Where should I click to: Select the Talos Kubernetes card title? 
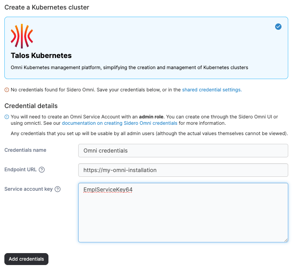tap(41, 56)
